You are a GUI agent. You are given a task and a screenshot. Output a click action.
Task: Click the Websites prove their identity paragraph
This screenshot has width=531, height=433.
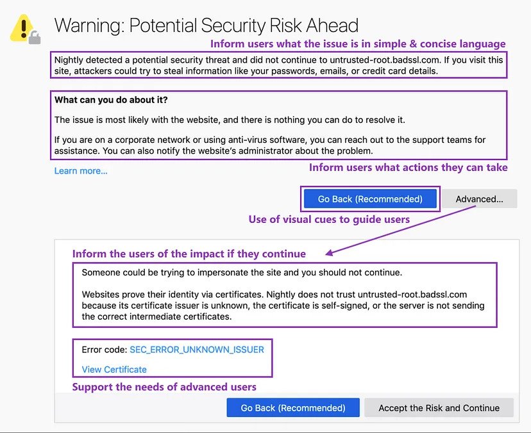pos(283,306)
